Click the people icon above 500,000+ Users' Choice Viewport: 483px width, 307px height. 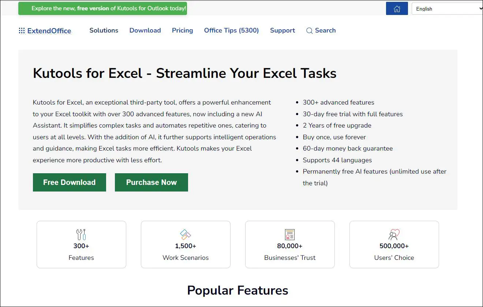point(394,234)
